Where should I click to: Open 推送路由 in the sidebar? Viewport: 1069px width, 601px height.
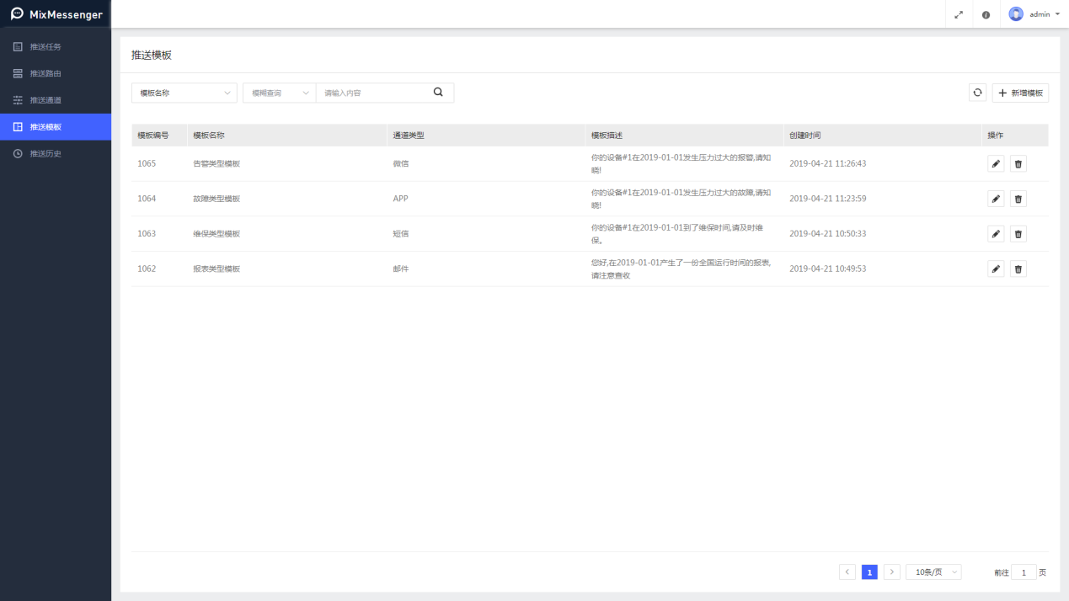click(45, 73)
